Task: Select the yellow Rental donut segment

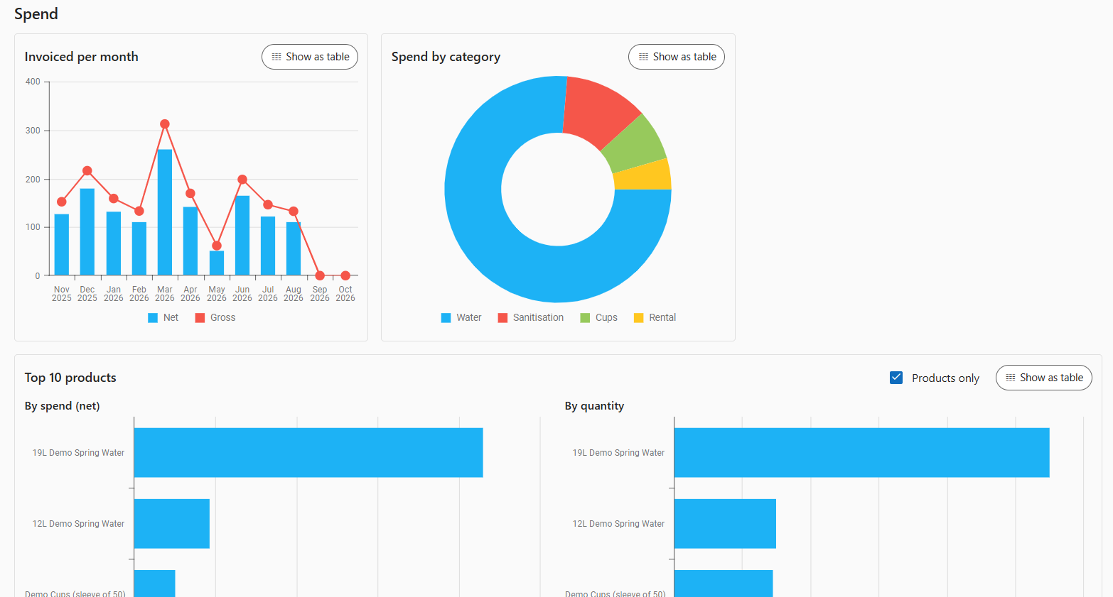Action: pyautogui.click(x=642, y=175)
